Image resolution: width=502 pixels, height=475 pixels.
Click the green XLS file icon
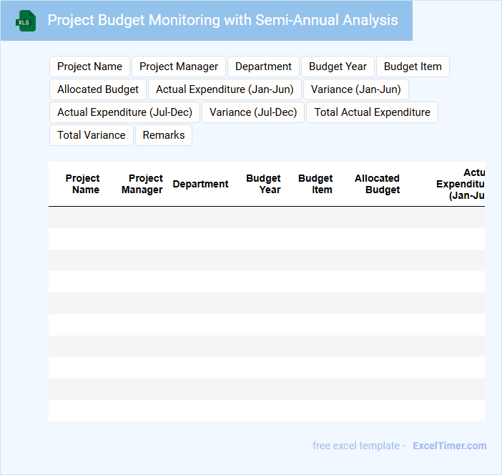tap(26, 21)
